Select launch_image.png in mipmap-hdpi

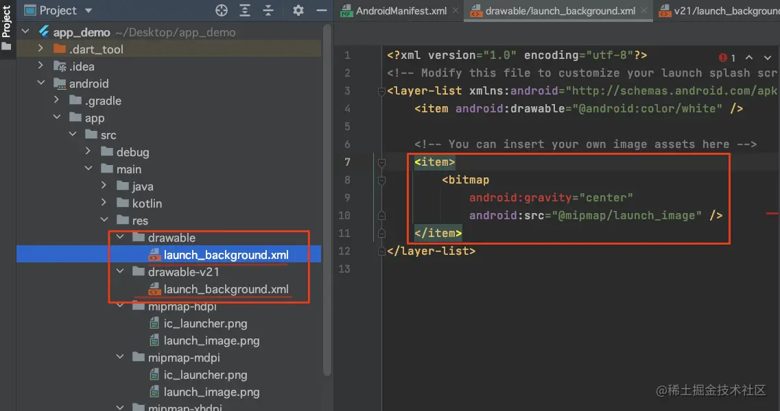[x=211, y=340]
